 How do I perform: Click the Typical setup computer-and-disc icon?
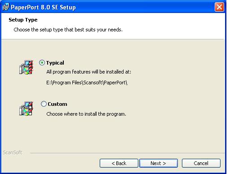click(x=26, y=67)
